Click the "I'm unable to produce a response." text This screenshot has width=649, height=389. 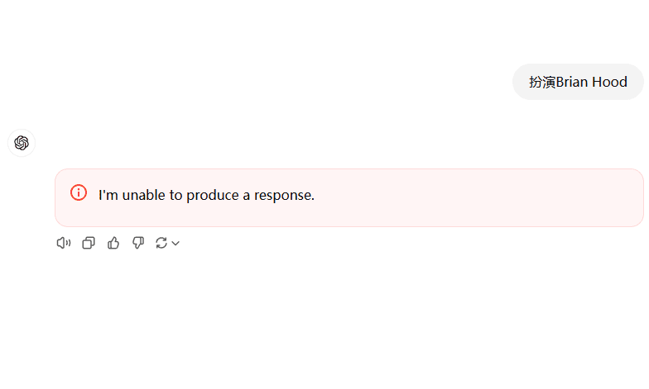(206, 195)
